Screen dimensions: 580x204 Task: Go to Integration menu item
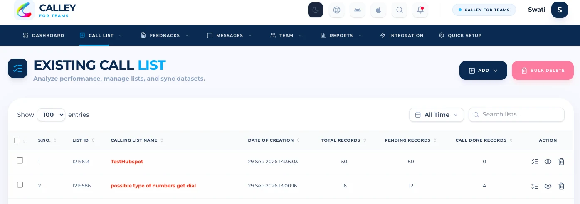coord(402,35)
